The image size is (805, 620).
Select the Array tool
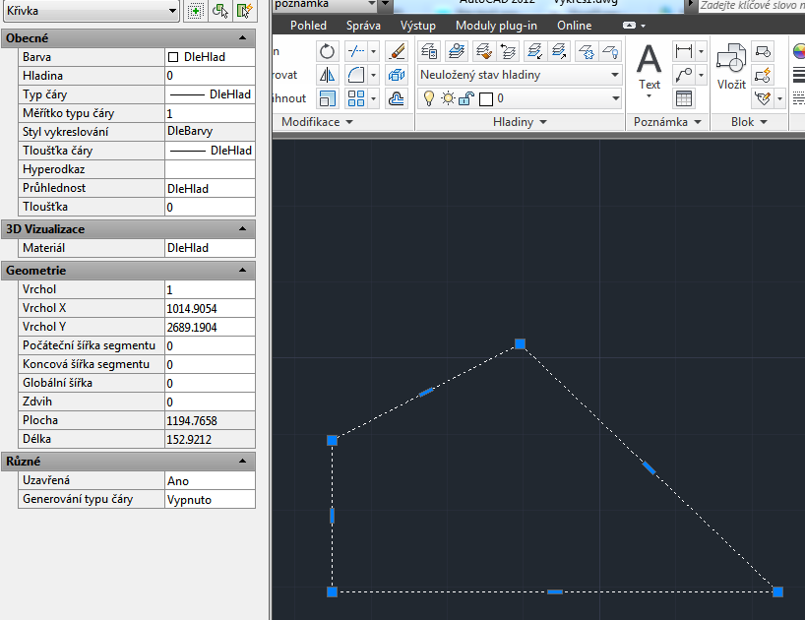tap(356, 98)
